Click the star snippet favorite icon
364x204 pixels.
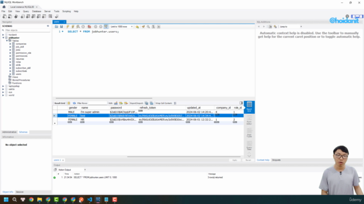tap(137, 27)
